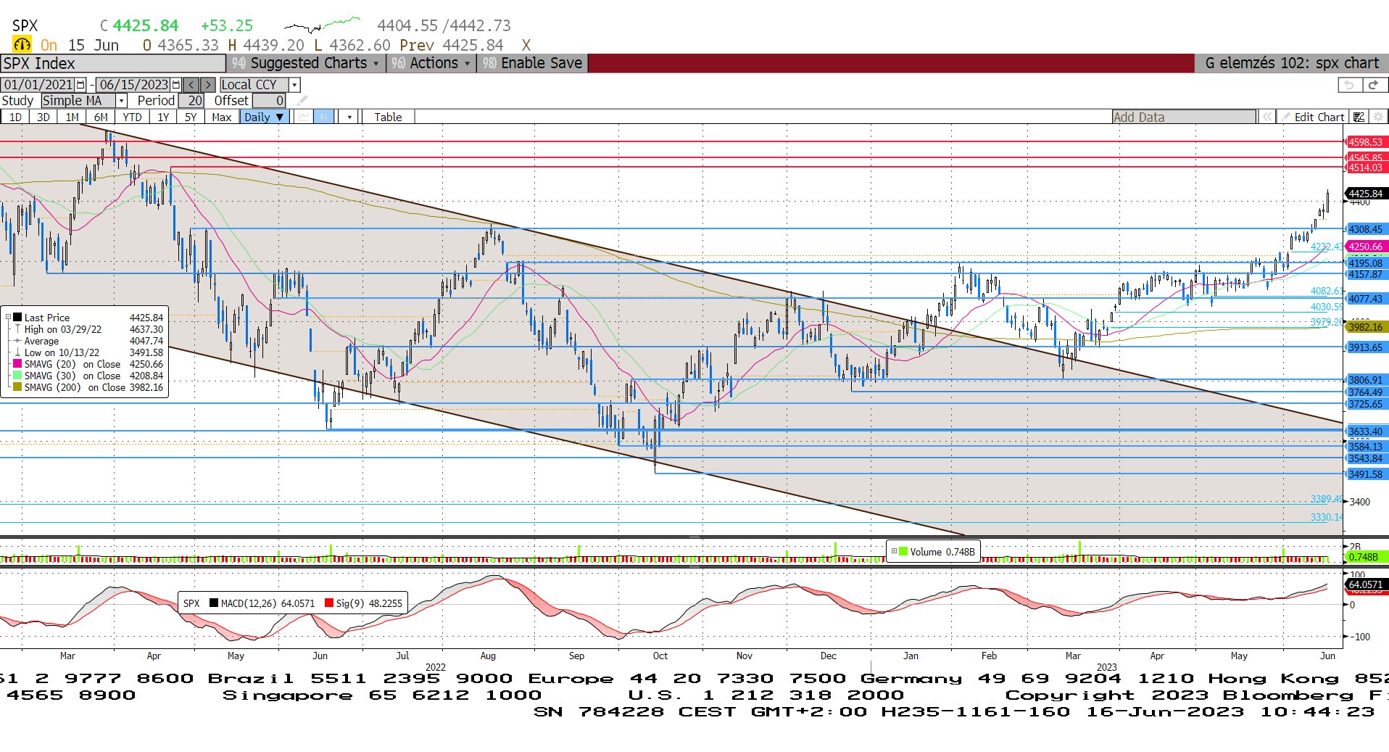Click the 3982.16 olive SMAVG axis label
1389x752 pixels.
[1366, 327]
